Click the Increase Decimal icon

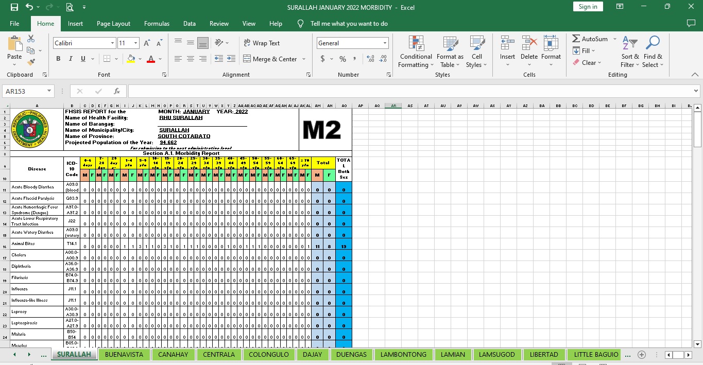coord(371,59)
